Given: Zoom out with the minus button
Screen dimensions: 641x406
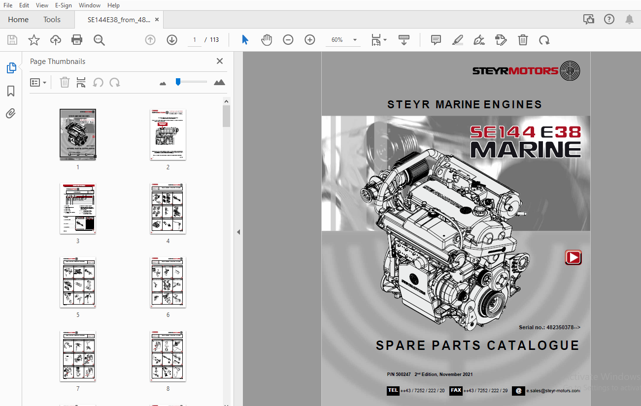Looking at the screenshot, I should [288, 40].
